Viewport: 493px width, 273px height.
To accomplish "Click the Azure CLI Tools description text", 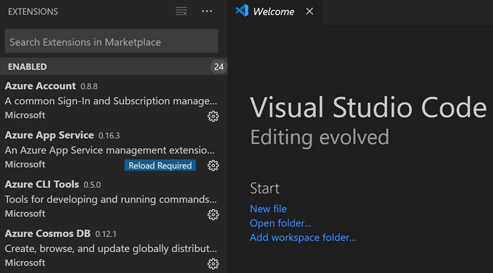I will (110, 200).
